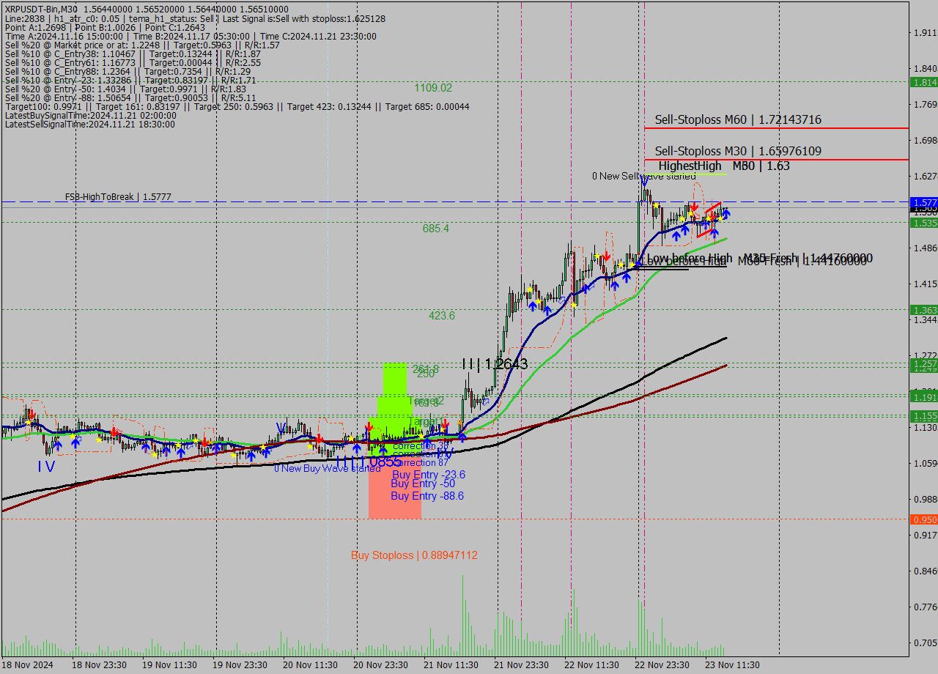Screen dimensions: 938x674
Task: Click the 'Point A:1.2698' info line
Action: click(106, 28)
